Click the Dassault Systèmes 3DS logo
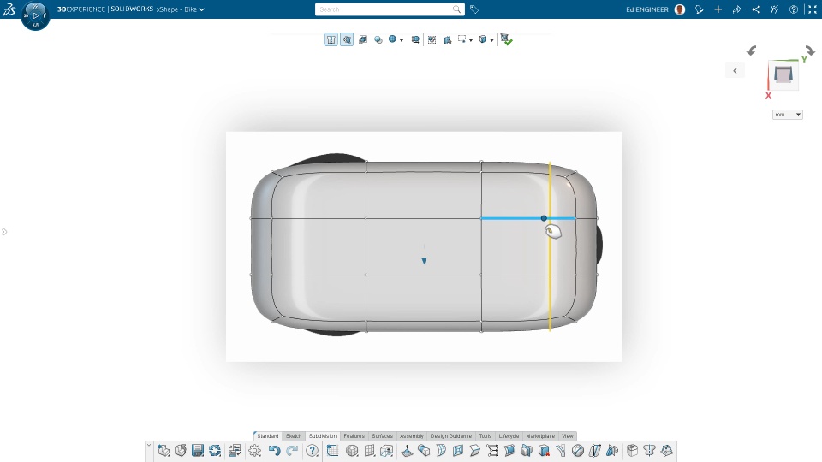This screenshot has width=822, height=462. tap(9, 9)
